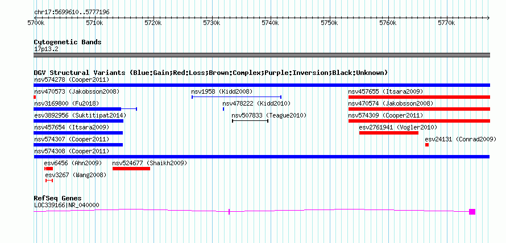Screen dimensions: 506x243
Task: Open the nsv470573 (Jakobsson2008) label
Action: (x=77, y=91)
